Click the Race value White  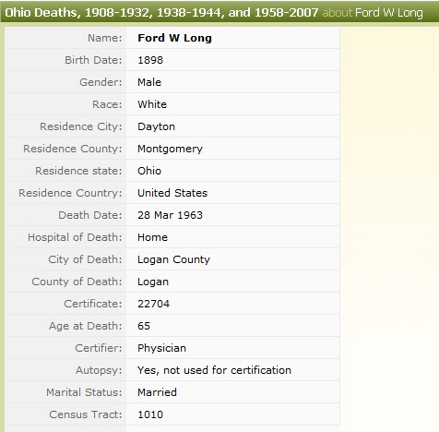click(152, 104)
